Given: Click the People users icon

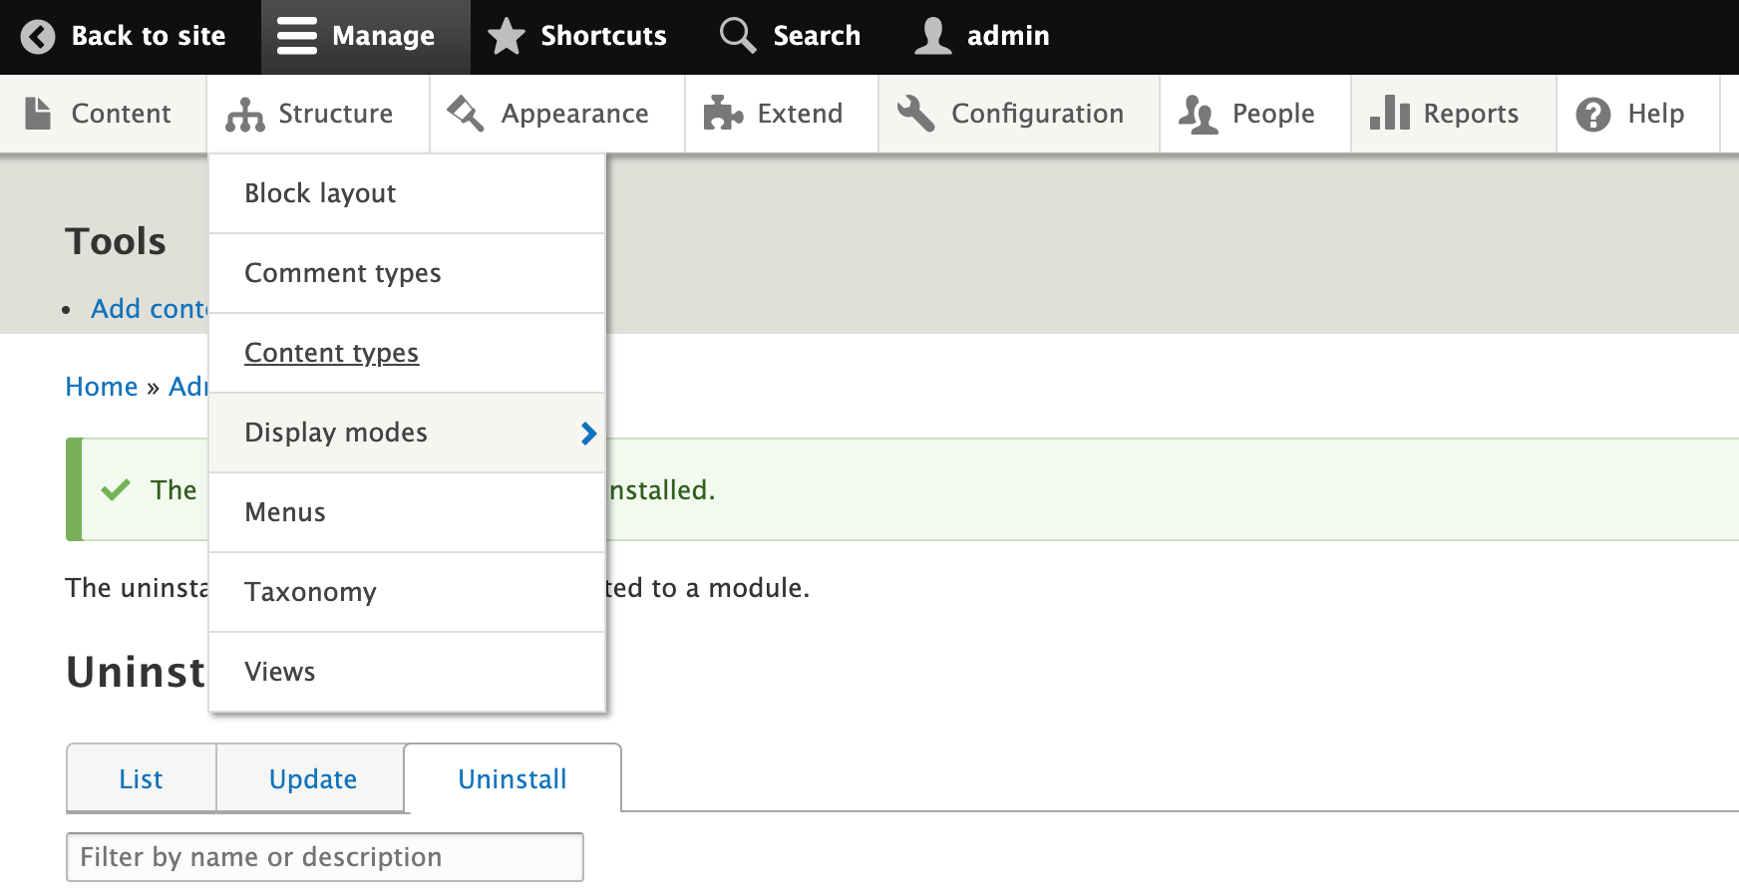Looking at the screenshot, I should click(x=1198, y=115).
